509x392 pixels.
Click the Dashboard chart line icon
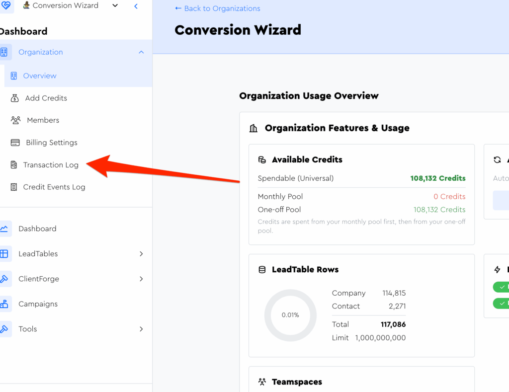tap(4, 229)
